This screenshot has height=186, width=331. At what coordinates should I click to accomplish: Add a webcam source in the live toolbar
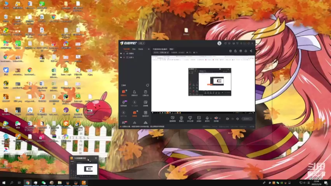coord(181,119)
